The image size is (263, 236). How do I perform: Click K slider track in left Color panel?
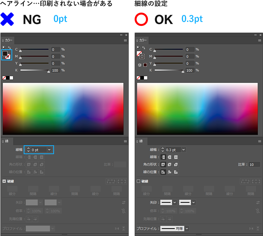point(34,70)
